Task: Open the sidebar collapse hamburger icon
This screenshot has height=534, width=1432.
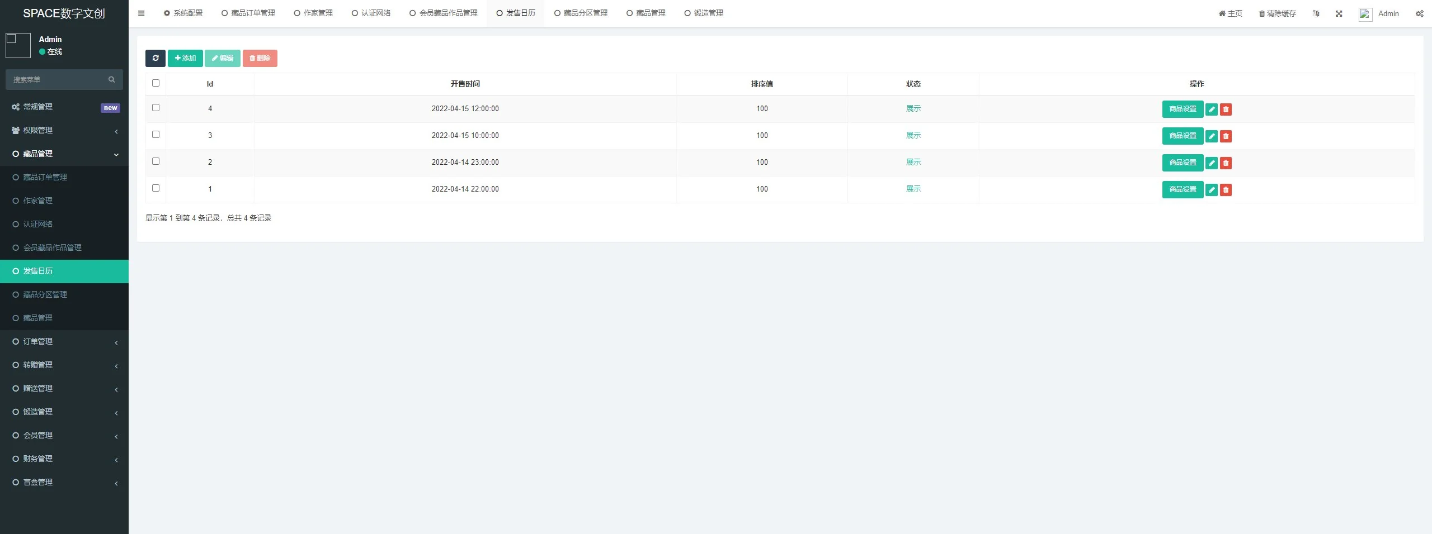Action: click(x=142, y=13)
